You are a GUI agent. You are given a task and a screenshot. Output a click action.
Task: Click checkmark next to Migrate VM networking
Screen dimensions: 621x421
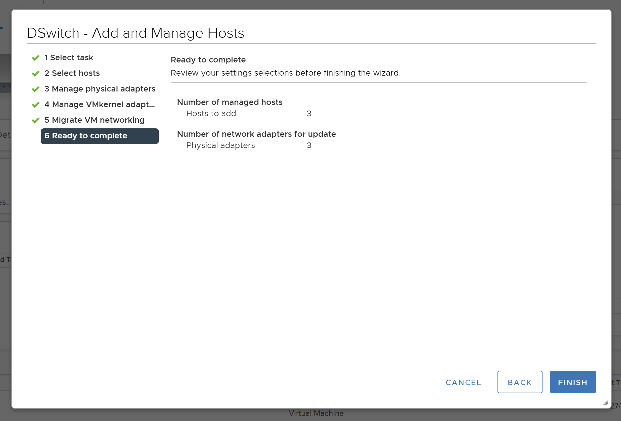36,120
